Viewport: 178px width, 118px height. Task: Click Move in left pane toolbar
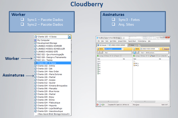107,56
